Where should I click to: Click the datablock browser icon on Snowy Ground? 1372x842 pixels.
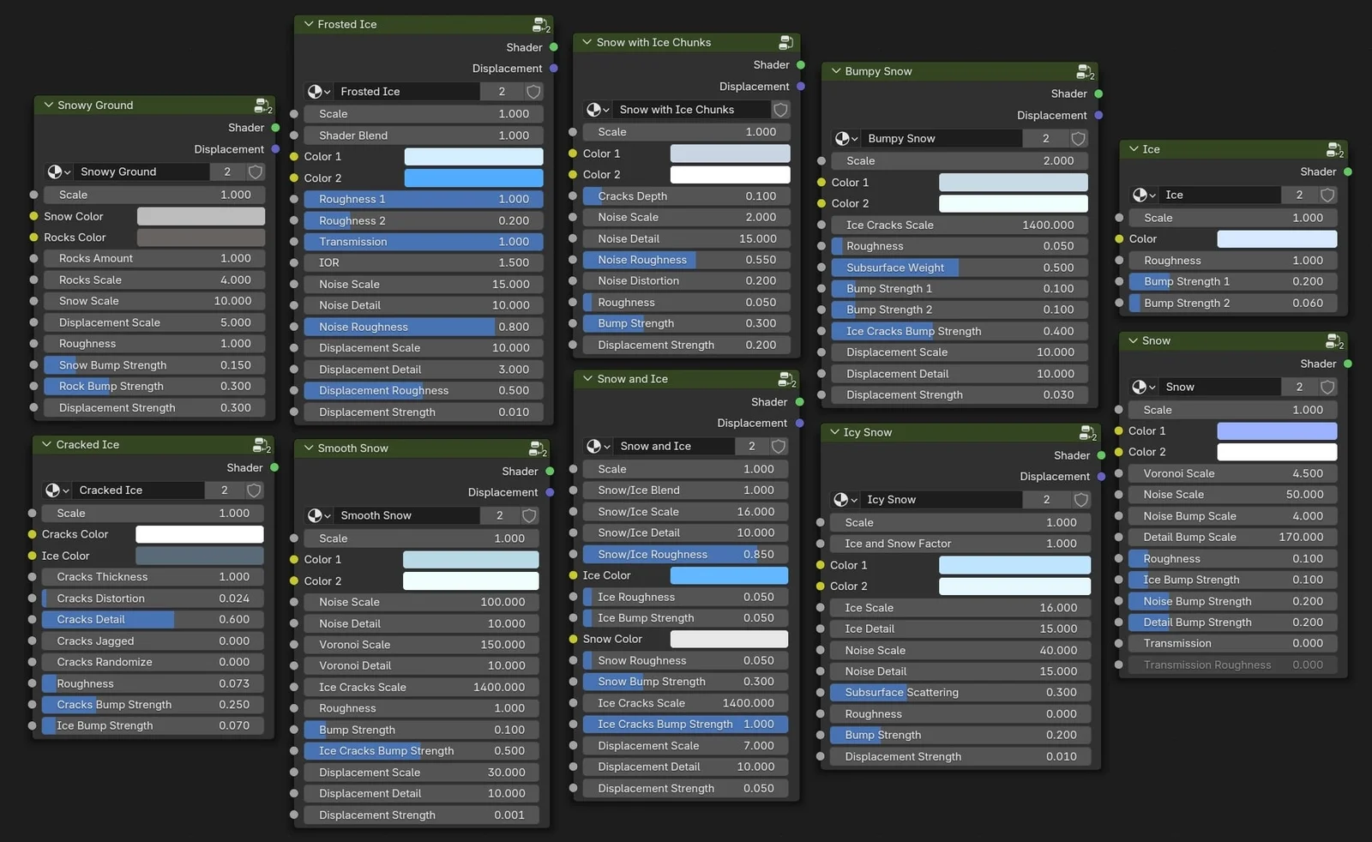[x=57, y=171]
